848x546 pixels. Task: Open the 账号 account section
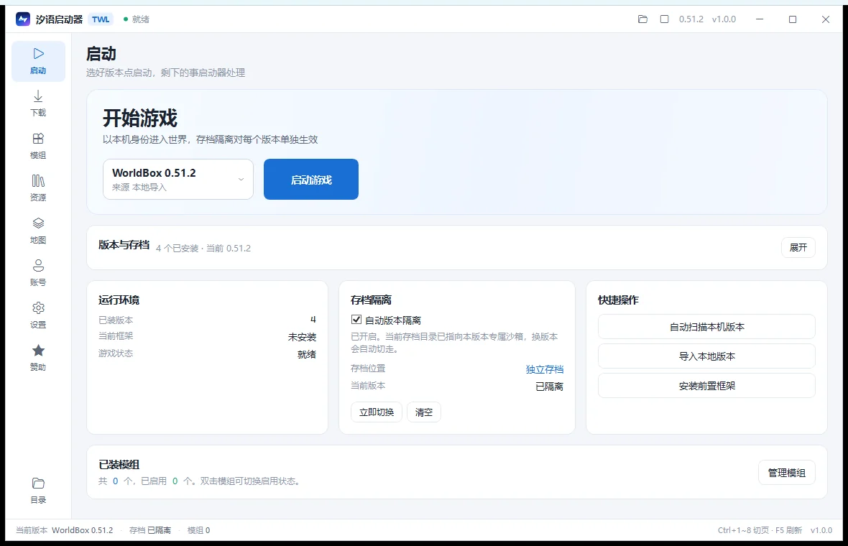[x=38, y=273]
